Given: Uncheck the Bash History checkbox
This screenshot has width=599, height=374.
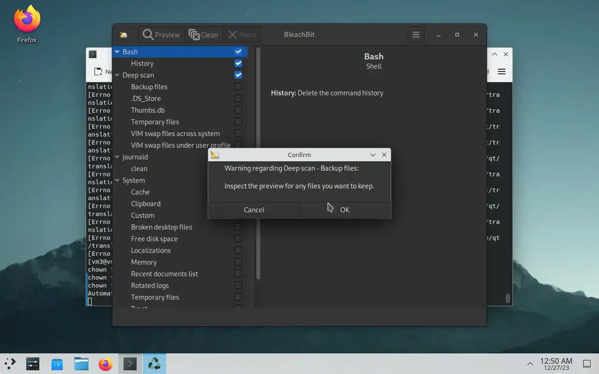Looking at the screenshot, I should point(238,63).
